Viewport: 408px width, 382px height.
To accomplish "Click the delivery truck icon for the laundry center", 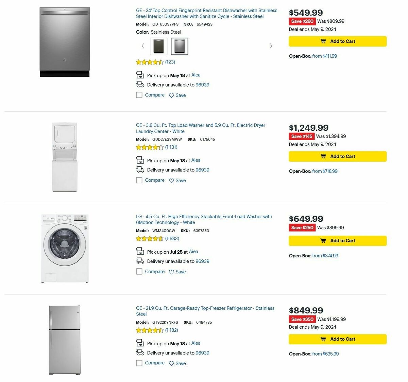I will point(140,169).
